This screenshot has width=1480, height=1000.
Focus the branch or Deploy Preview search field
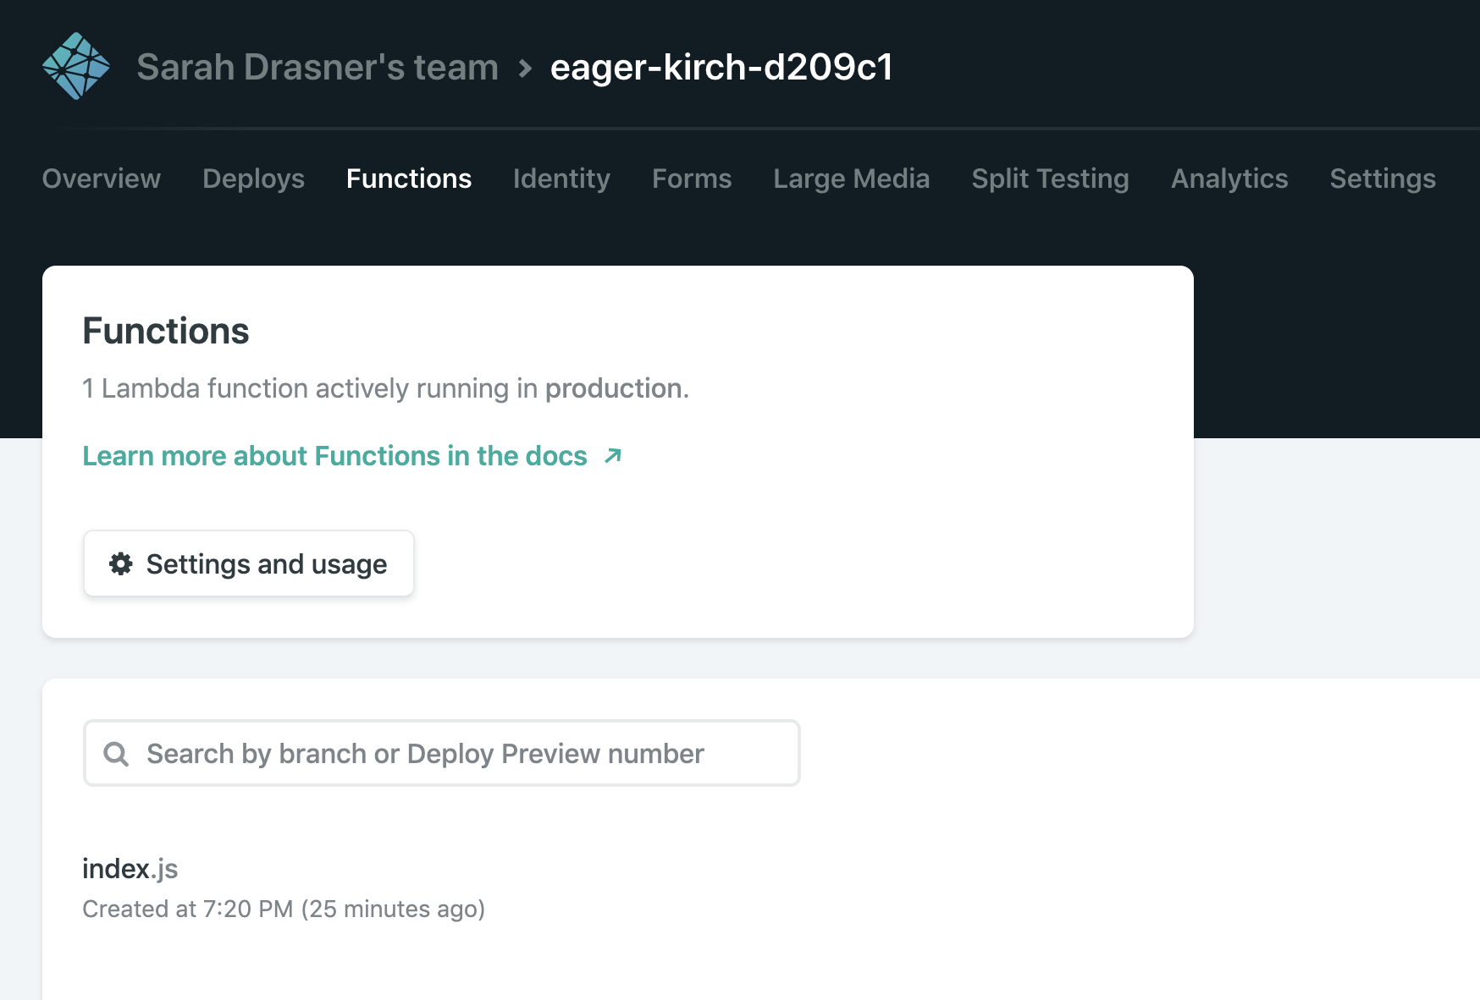pyautogui.click(x=442, y=753)
